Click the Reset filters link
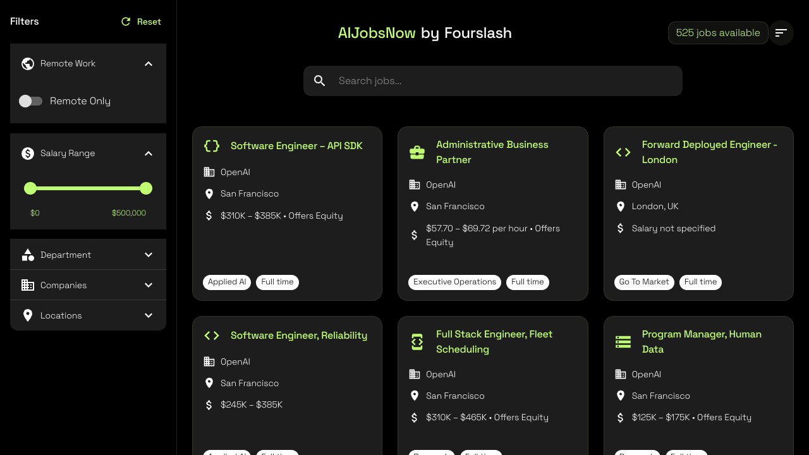Image resolution: width=809 pixels, height=455 pixels. coord(140,21)
